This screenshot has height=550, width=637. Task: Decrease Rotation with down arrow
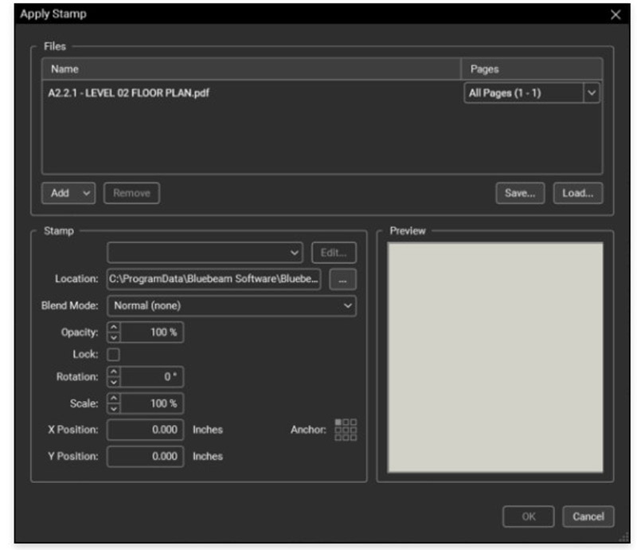[x=114, y=382]
